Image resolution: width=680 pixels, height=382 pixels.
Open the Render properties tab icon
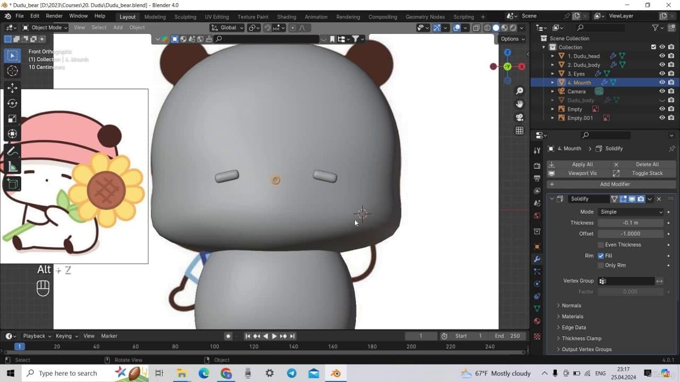[x=537, y=166]
